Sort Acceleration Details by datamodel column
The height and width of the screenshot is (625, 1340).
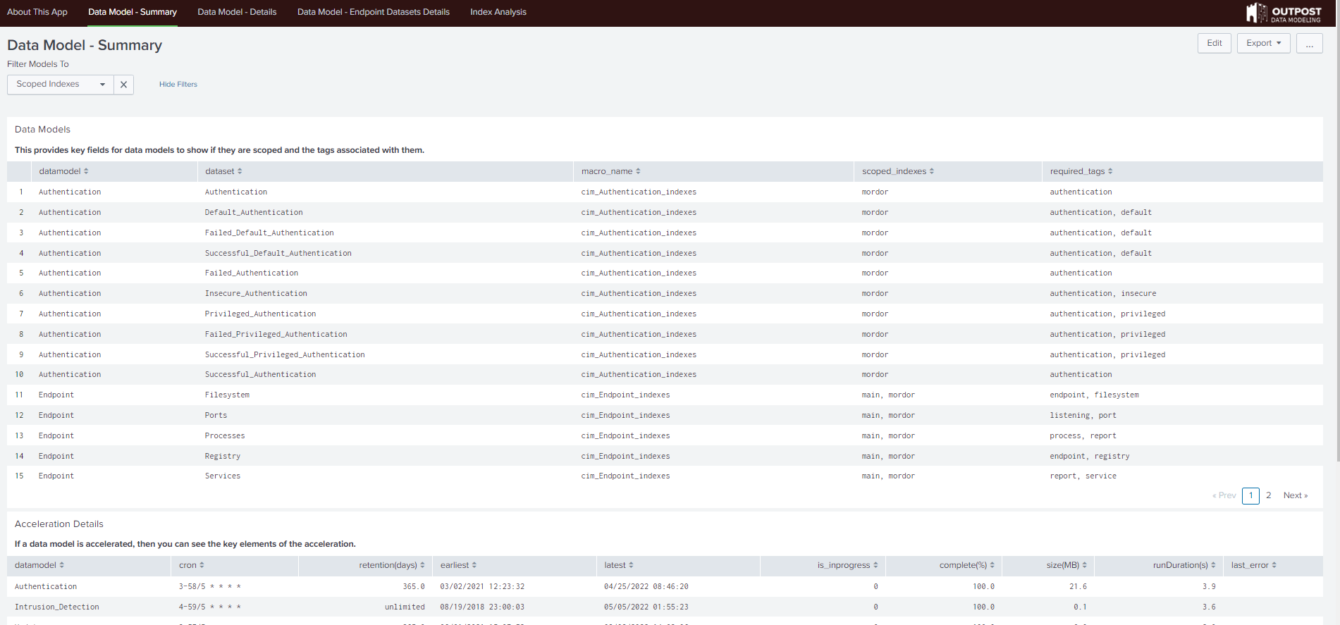pyautogui.click(x=39, y=565)
